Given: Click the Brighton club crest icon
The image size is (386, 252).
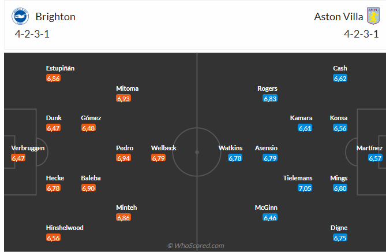Looking at the screenshot, I should click(20, 16).
